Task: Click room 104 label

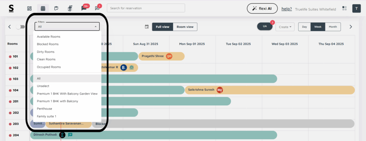Action: 16,90
